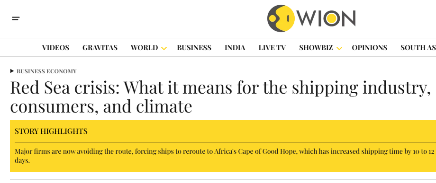Image resolution: width=436 pixels, height=183 pixels.
Task: Select the World menu item
Action: pyautogui.click(x=145, y=48)
